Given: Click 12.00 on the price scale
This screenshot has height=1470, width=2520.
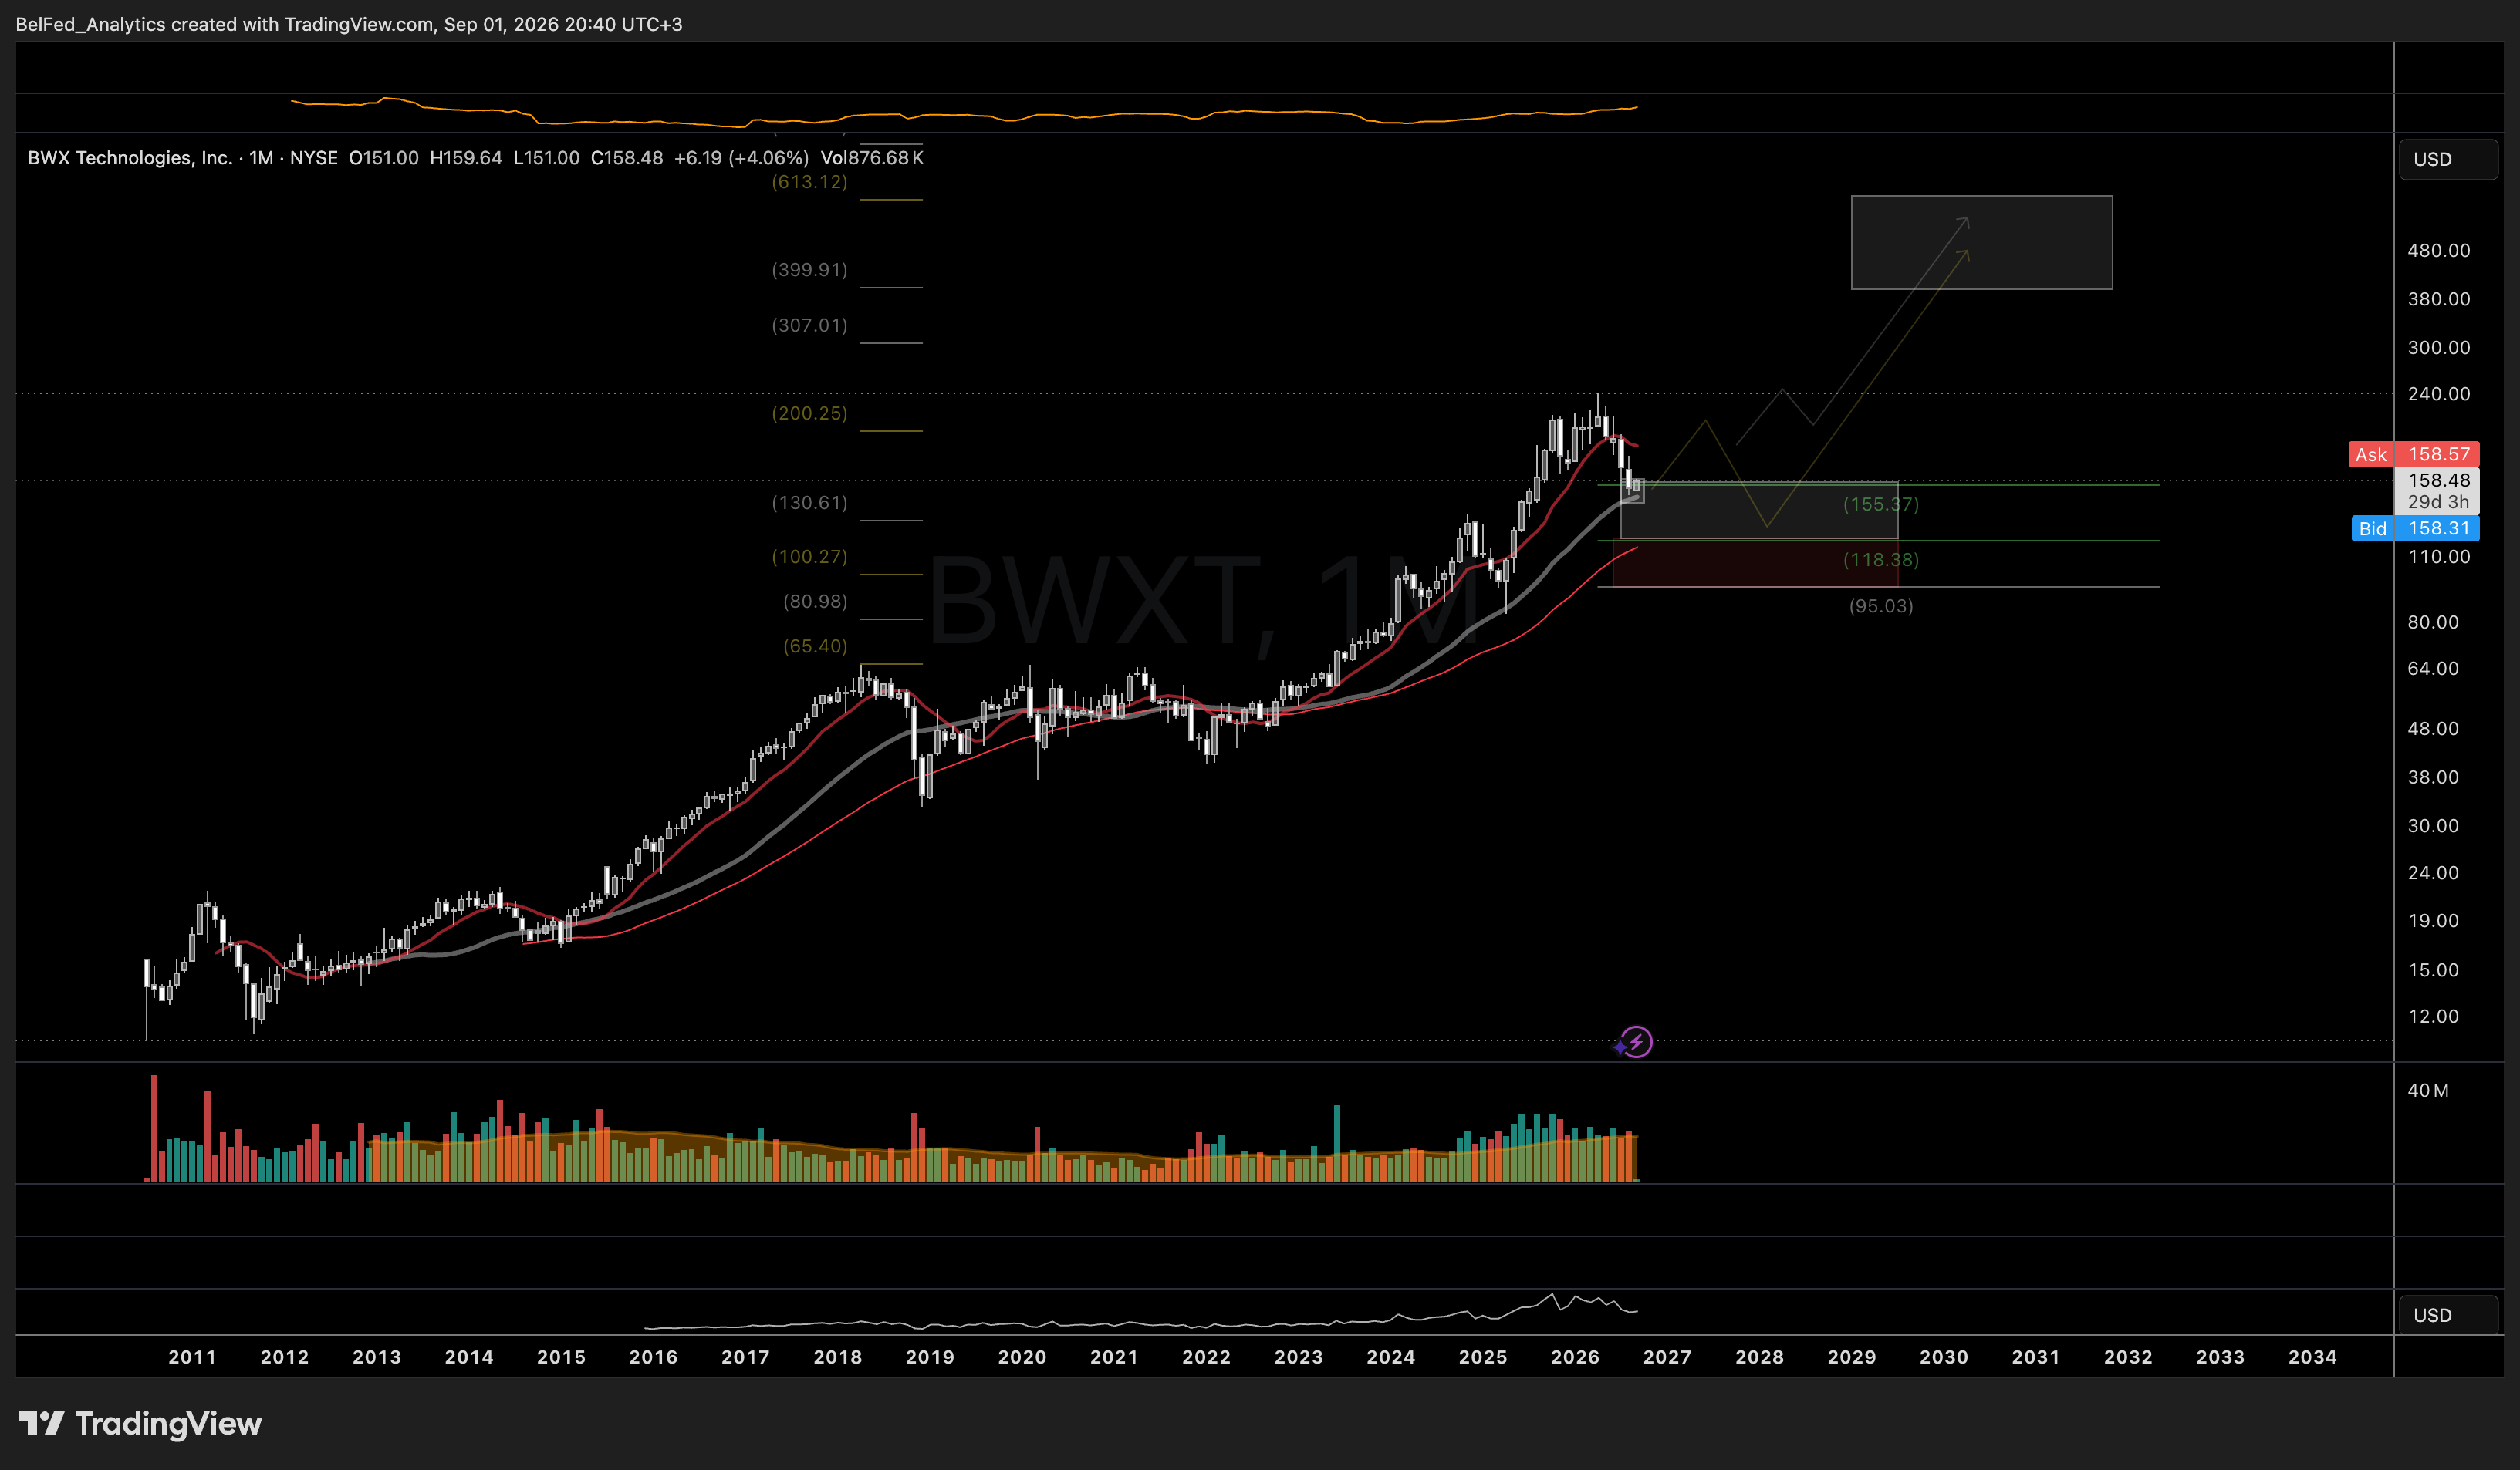Looking at the screenshot, I should point(2433,1017).
